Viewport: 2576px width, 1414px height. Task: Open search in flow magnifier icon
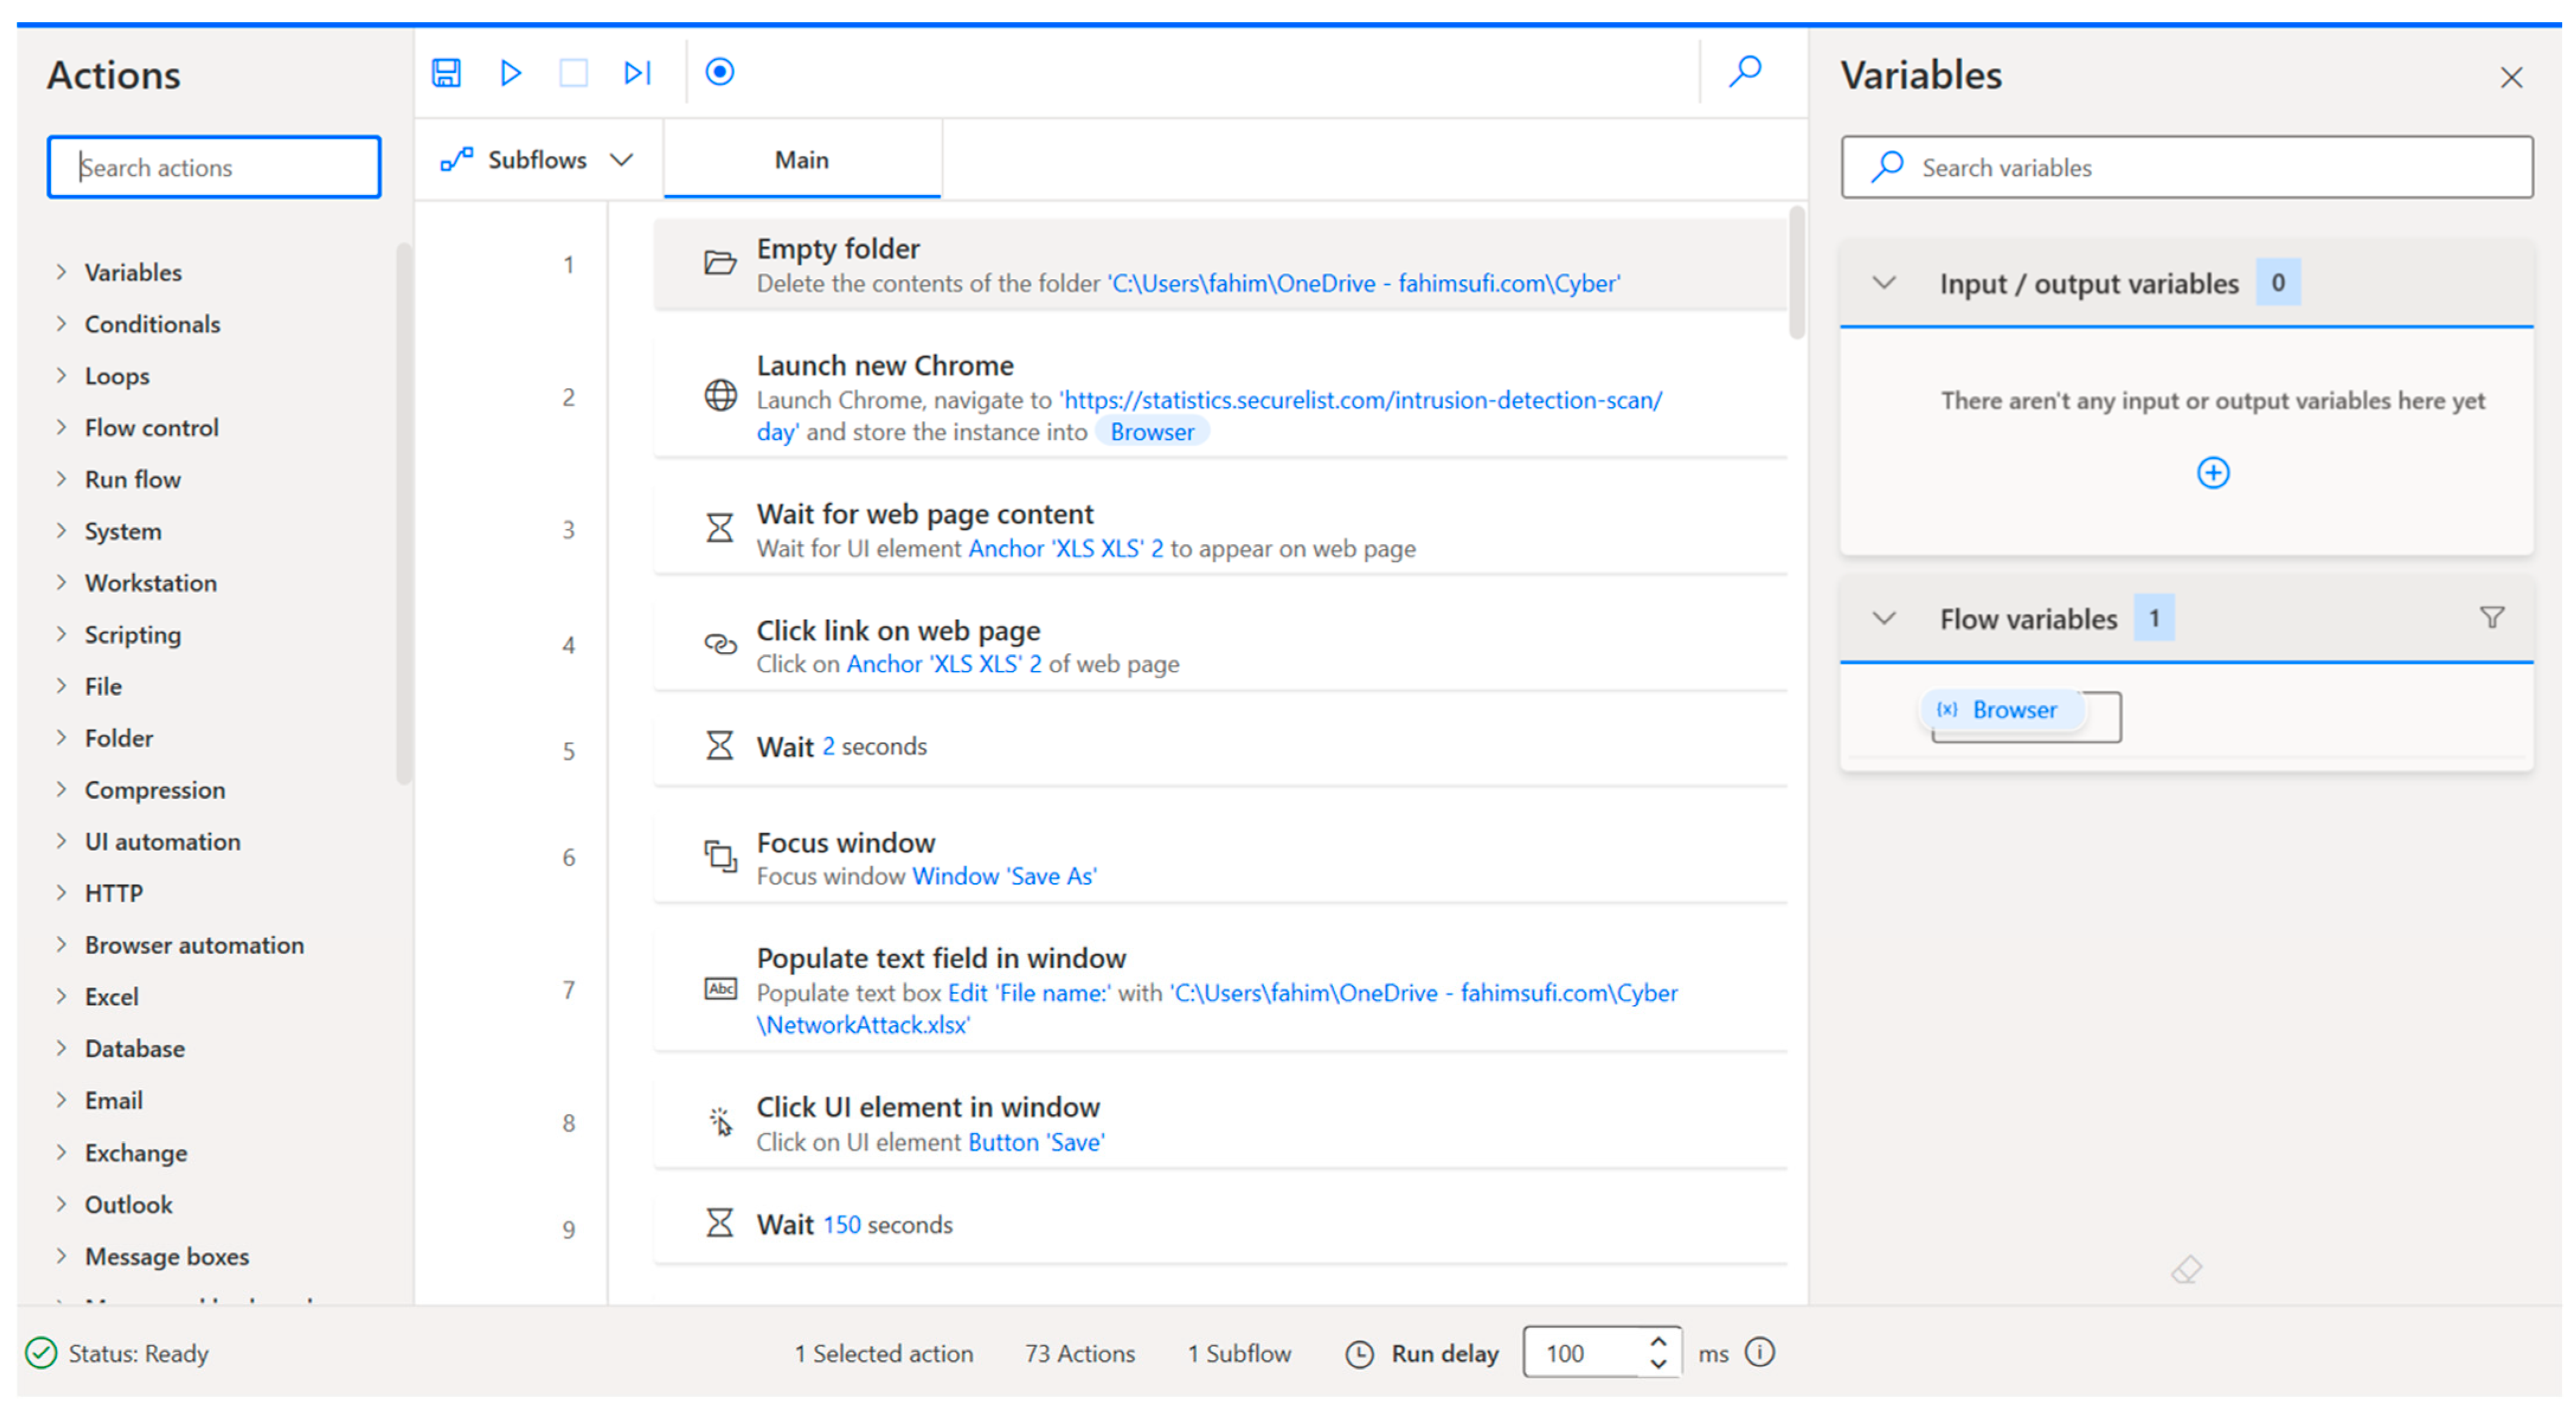pyautogui.click(x=1745, y=71)
